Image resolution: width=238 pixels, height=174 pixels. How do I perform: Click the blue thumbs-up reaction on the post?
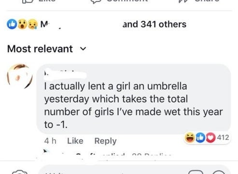coord(12,24)
